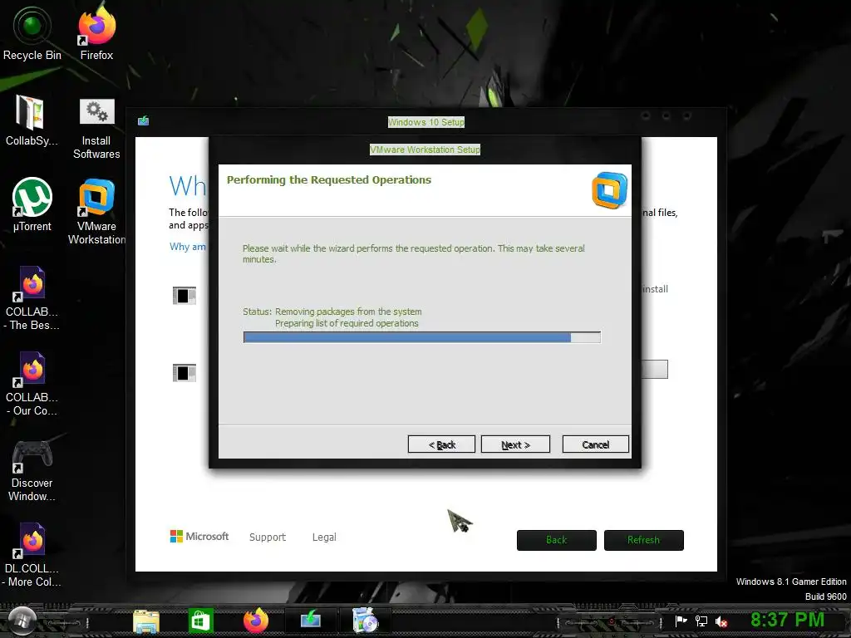Click the 'Why am' link in Windows 10 Setup
Screen dimensions: 851x638
[188, 247]
